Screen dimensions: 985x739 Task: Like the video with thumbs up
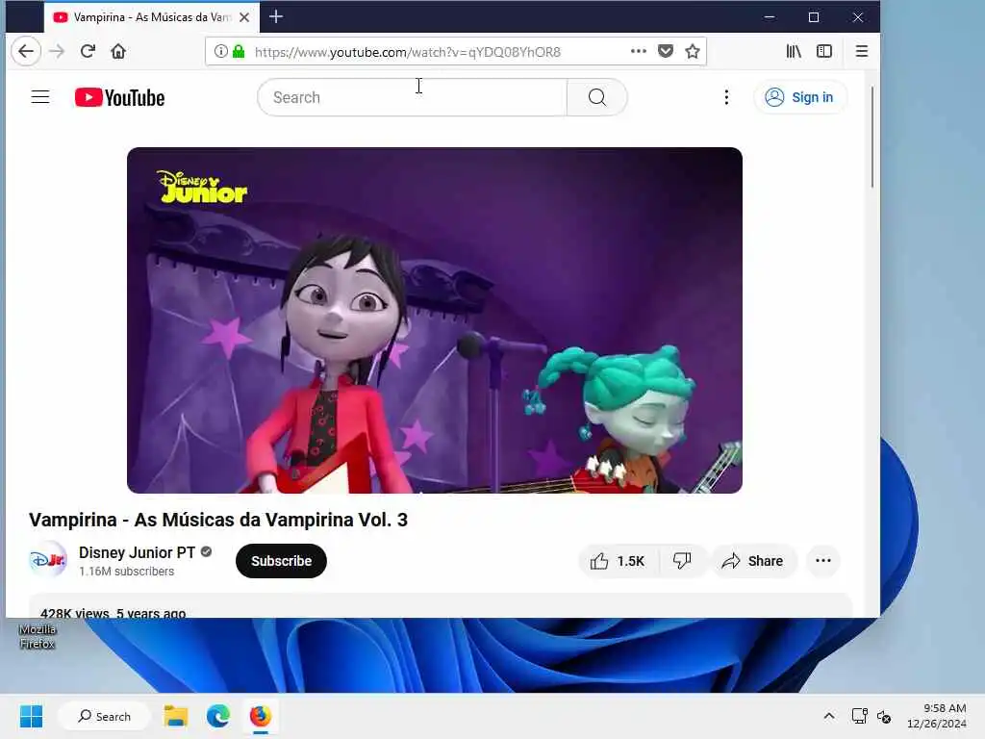619,561
